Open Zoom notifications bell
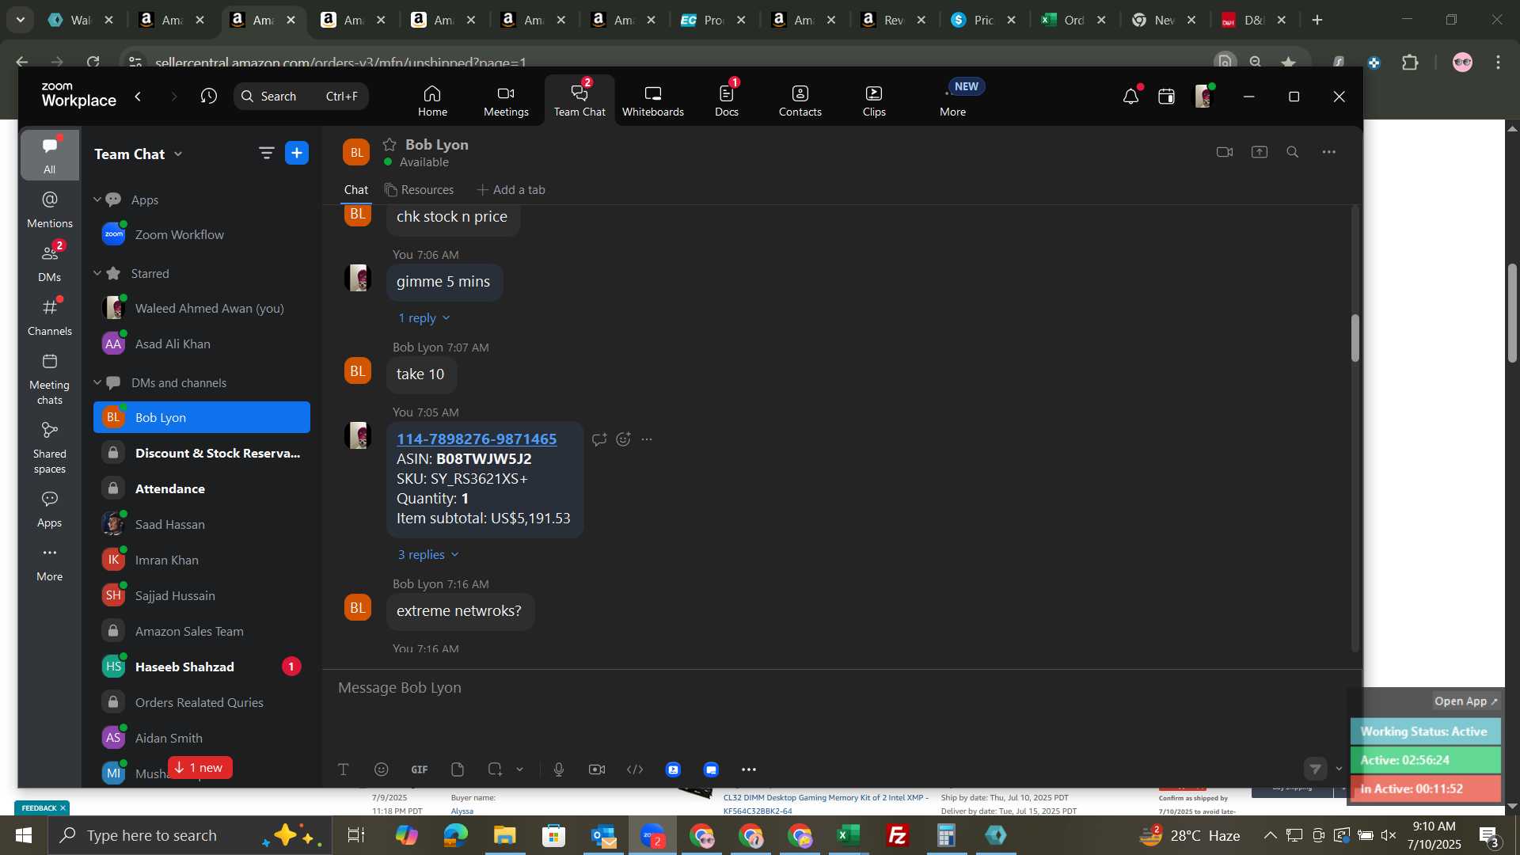 [1130, 97]
